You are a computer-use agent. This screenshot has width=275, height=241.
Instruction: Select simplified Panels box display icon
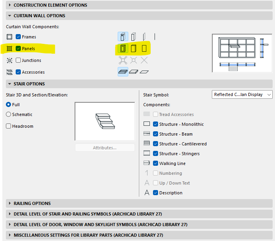tap(133, 48)
